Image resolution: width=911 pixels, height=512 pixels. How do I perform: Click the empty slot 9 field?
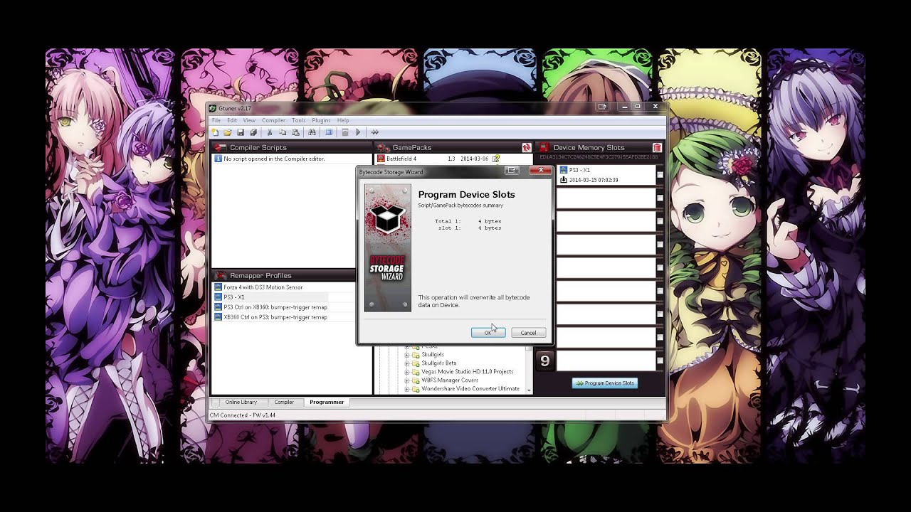(606, 361)
